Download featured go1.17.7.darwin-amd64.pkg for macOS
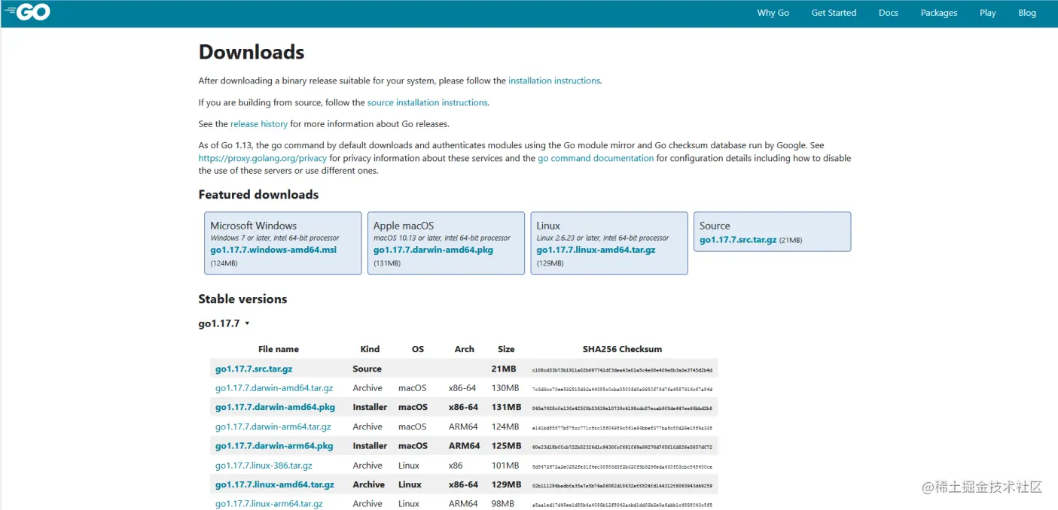This screenshot has height=510, width=1058. tap(433, 250)
